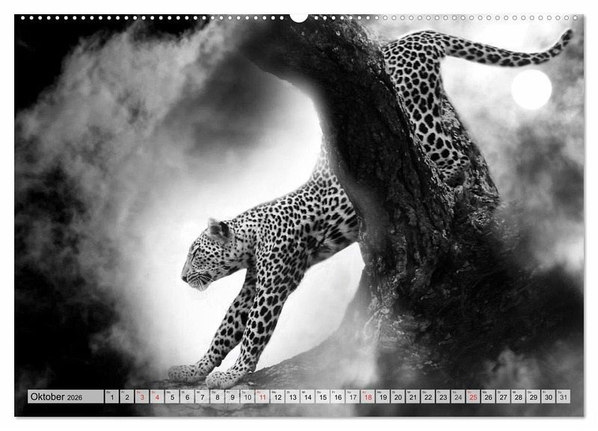Pick the red date 25
This screenshot has height=431, width=598.
[x=472, y=397]
